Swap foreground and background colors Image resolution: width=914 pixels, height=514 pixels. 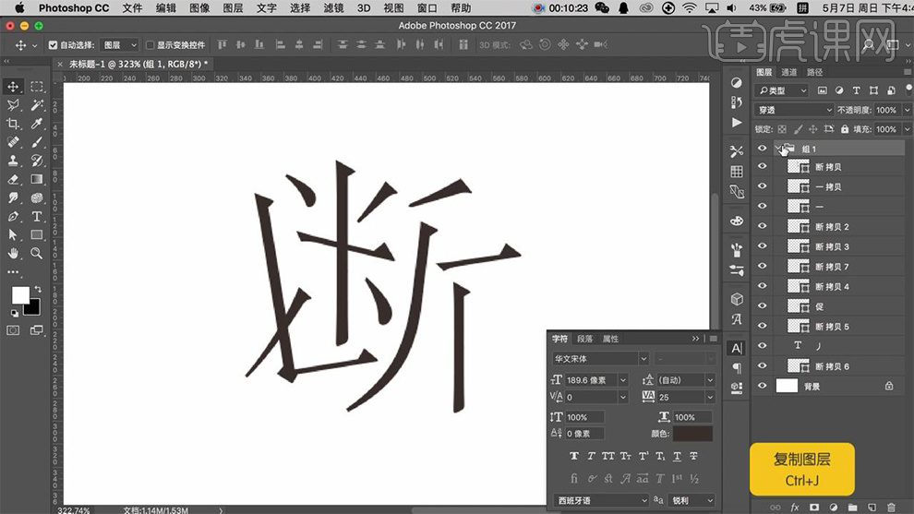tap(38, 290)
